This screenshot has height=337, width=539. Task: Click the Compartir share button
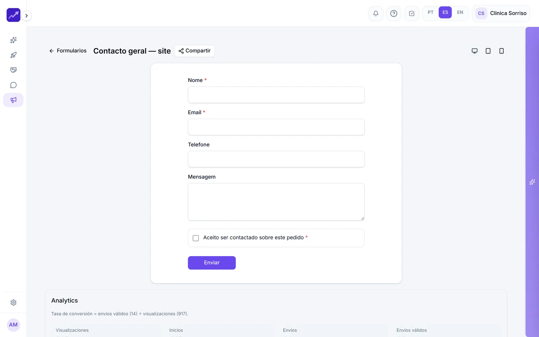pos(194,51)
